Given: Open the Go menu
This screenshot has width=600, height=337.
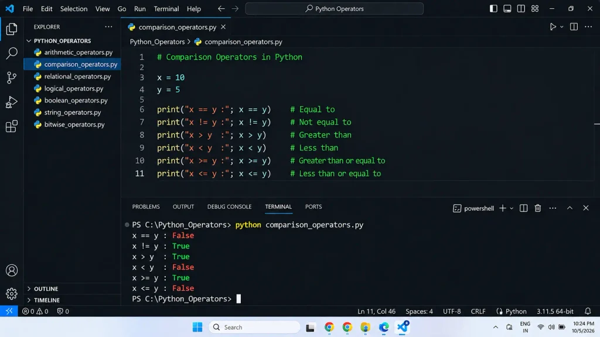Looking at the screenshot, I should coord(122,8).
